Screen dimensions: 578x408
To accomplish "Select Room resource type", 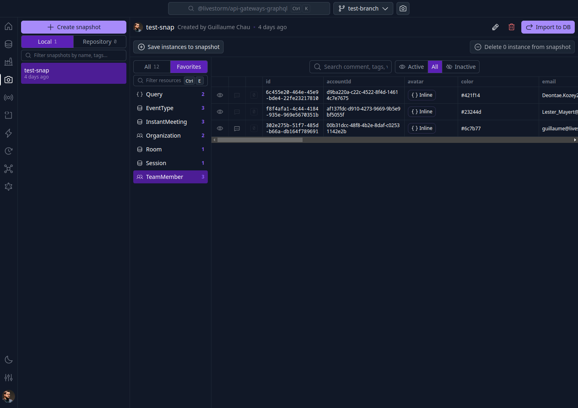I will pos(171,149).
